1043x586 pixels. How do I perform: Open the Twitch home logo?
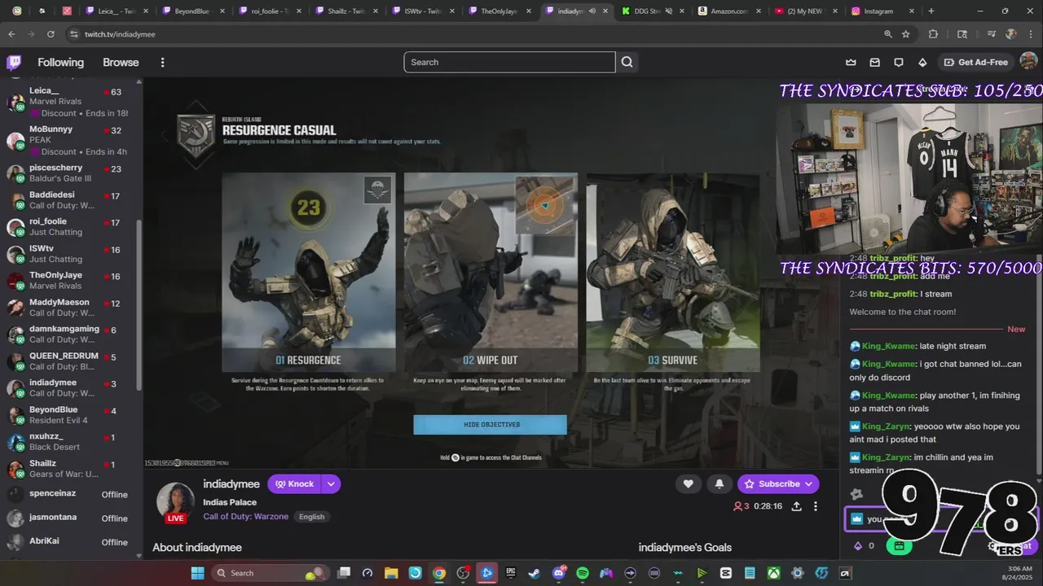14,63
